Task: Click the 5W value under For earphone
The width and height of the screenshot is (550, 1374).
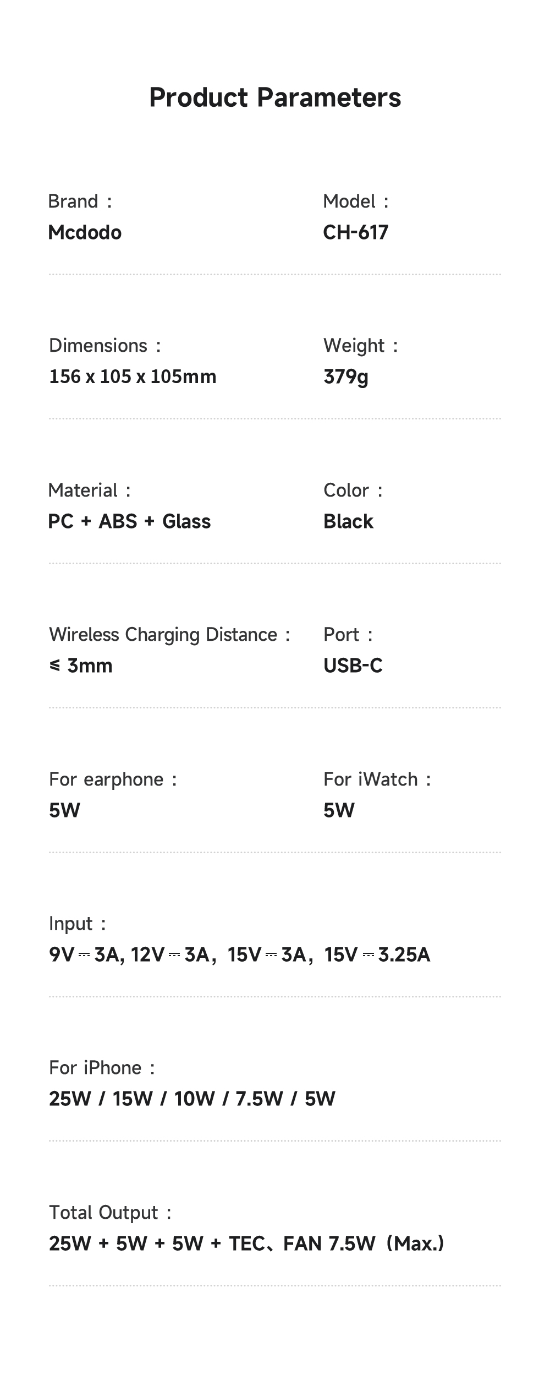Action: click(x=64, y=810)
